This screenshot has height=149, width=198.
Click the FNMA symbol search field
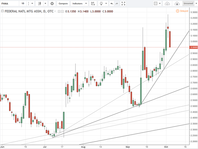10,4
